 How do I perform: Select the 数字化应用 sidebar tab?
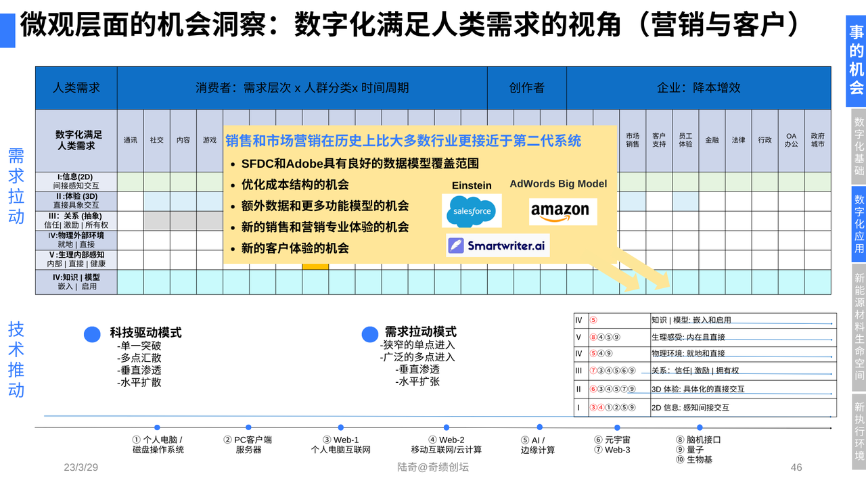[859, 223]
